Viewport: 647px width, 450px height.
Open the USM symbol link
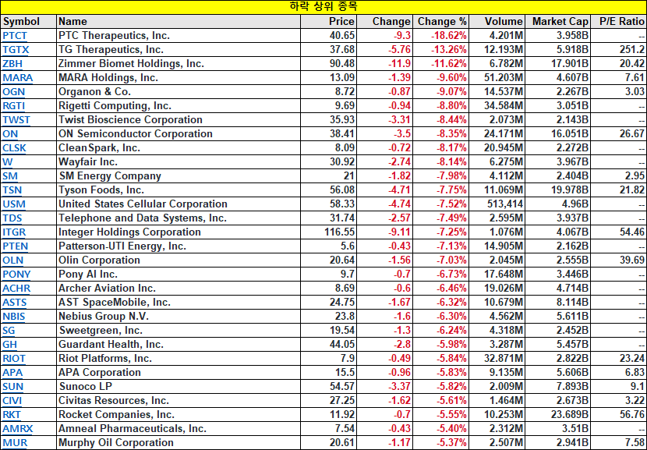click(14, 204)
